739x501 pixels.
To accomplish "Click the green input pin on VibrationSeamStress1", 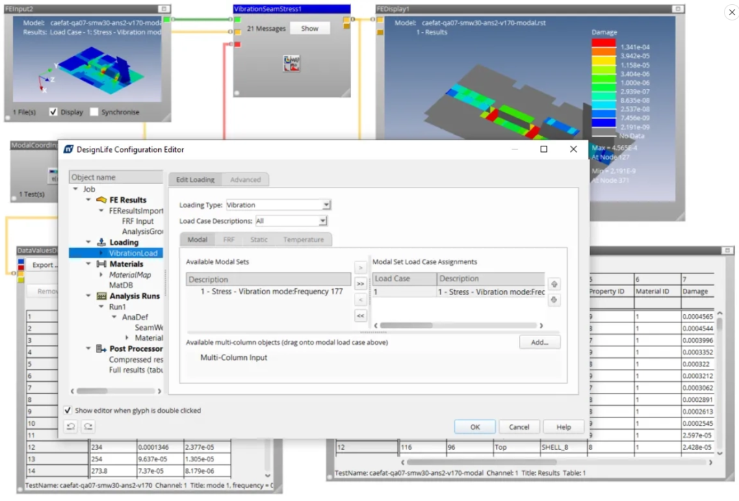I will coord(237,19).
